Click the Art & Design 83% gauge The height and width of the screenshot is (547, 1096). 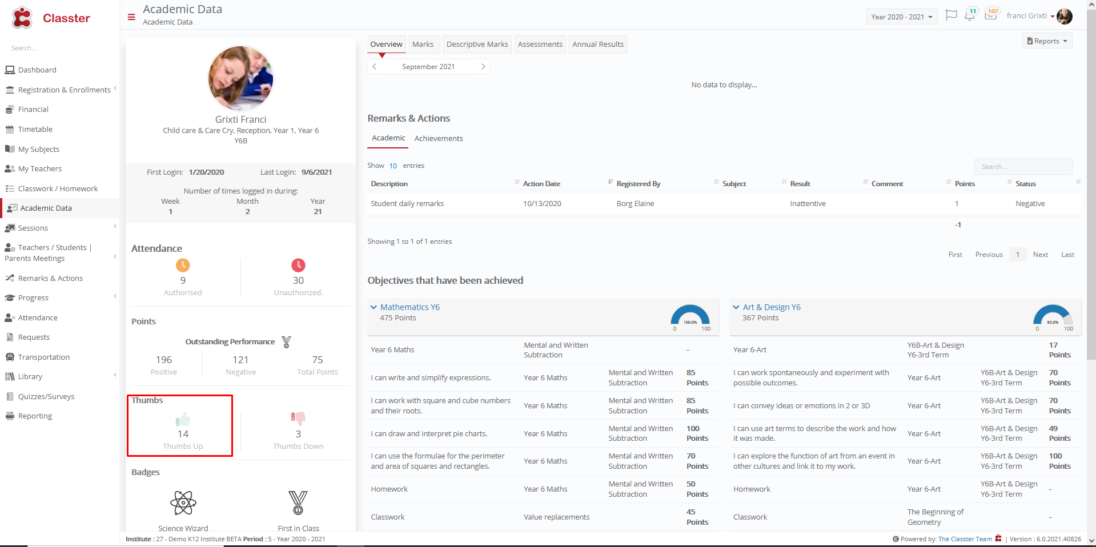pyautogui.click(x=1053, y=317)
